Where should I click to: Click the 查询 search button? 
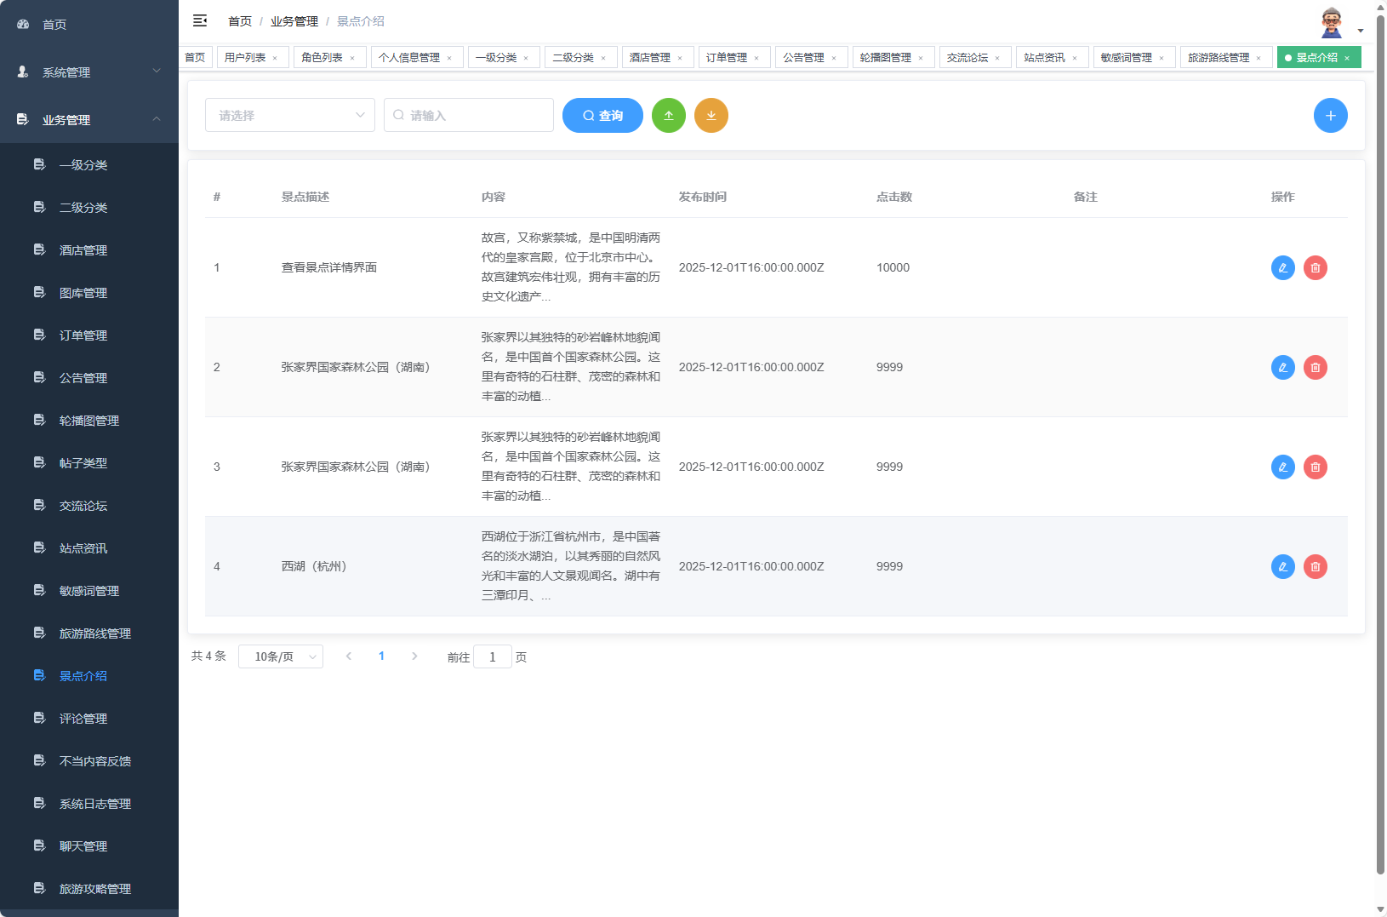pos(602,115)
